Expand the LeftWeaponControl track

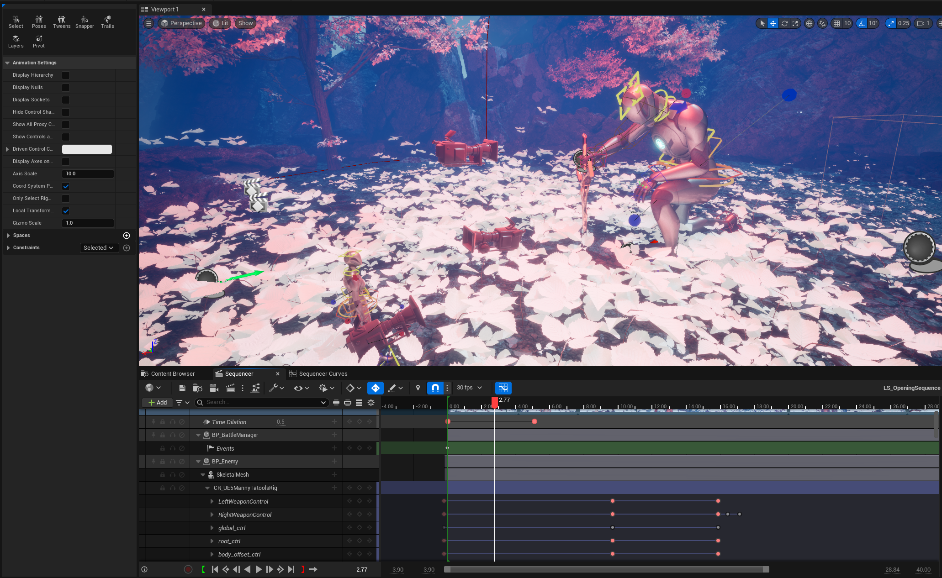[x=212, y=501]
